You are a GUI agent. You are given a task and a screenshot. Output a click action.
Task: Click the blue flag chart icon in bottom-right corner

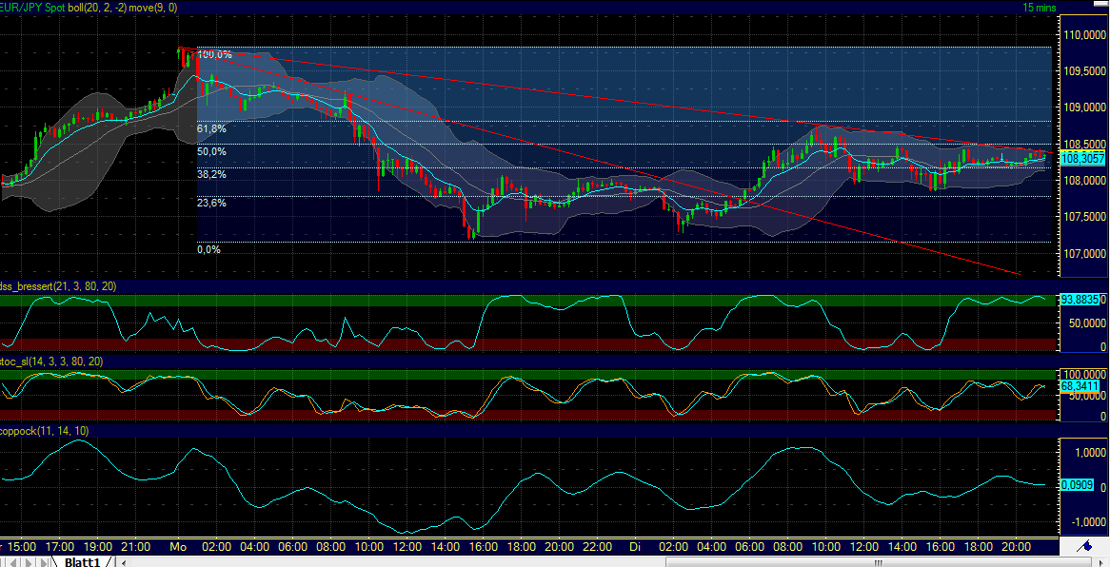(1085, 546)
